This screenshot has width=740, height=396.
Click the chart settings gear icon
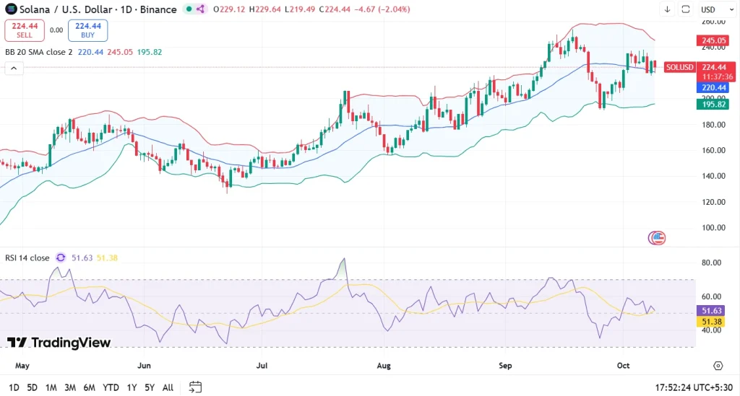[x=718, y=366]
